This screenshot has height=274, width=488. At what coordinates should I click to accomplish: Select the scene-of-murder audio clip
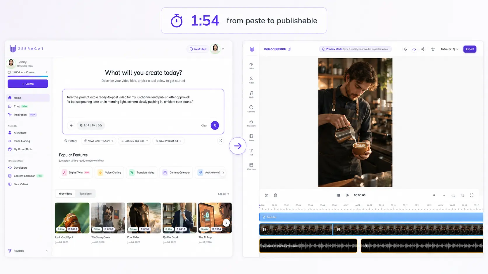pyautogui.click(x=308, y=246)
